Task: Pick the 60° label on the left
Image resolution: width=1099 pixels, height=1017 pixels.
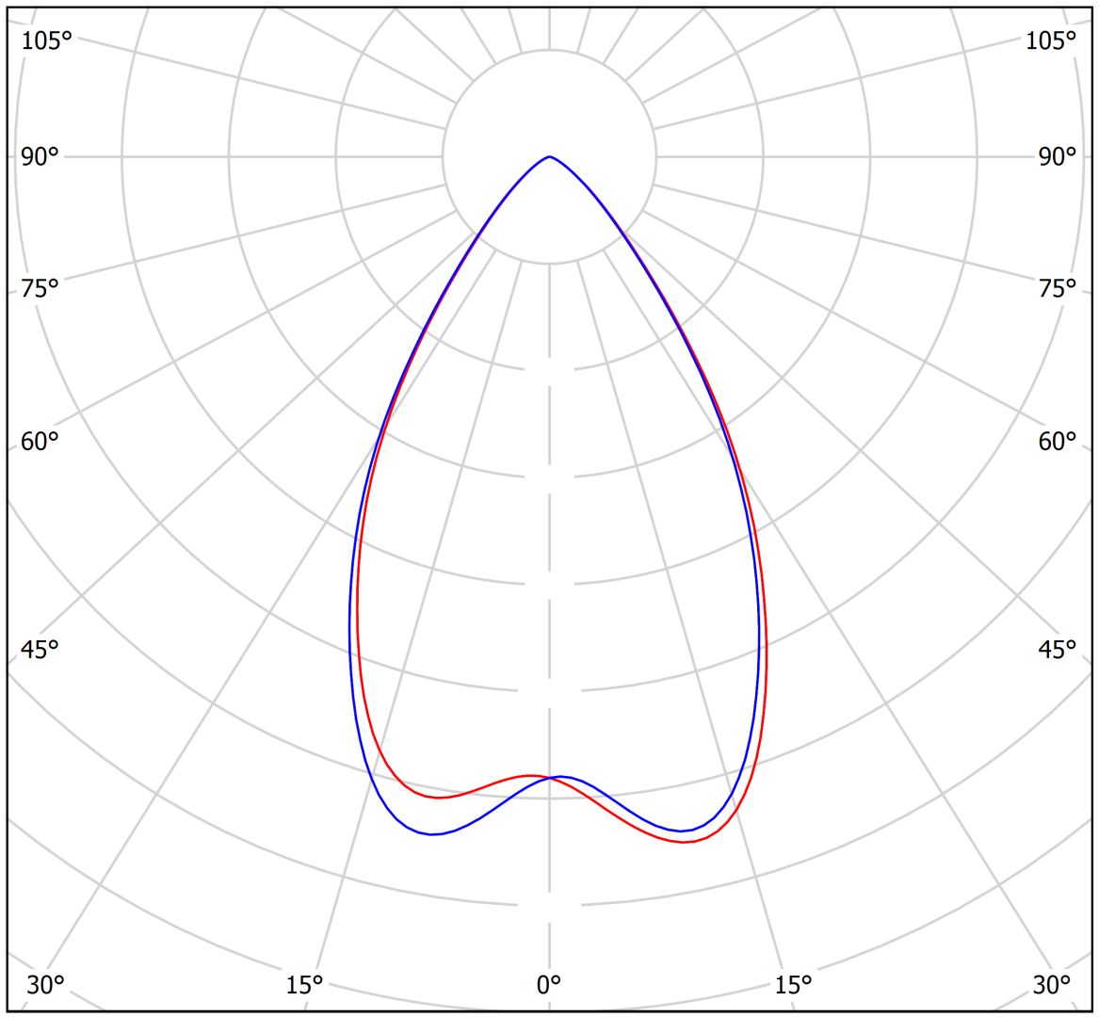Action: click(40, 441)
